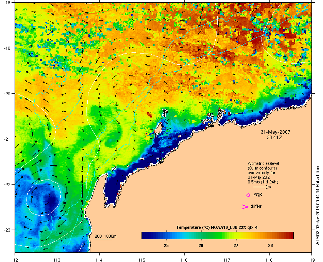Click the '200 1000m' depth contour label
323x262 pixels.
pyautogui.click(x=105, y=237)
